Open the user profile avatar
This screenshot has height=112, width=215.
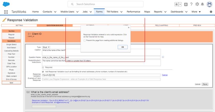[x=209, y=4]
